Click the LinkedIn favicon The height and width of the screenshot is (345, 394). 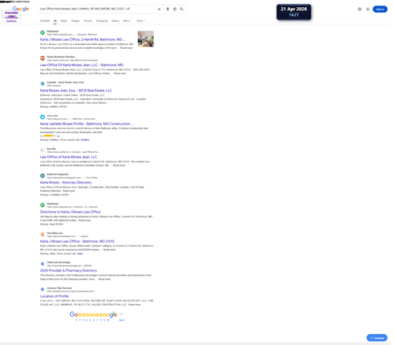[43, 83]
